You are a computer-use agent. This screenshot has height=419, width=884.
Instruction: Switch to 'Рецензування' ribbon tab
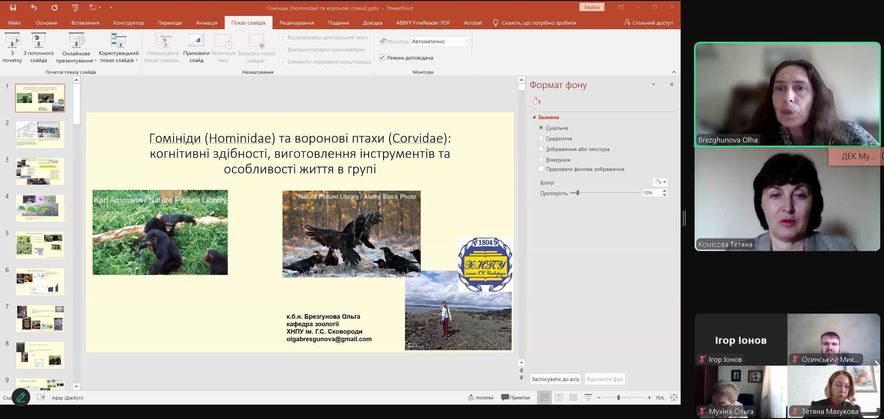(297, 23)
